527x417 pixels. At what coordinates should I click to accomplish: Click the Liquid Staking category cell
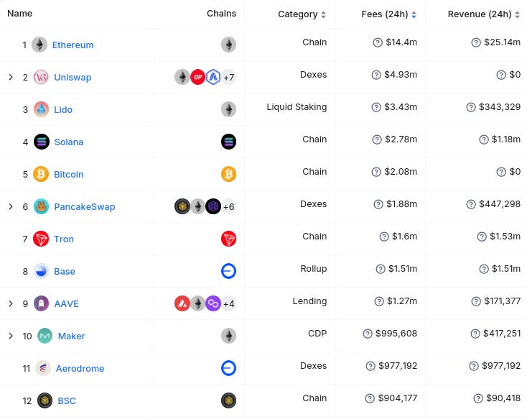point(297,107)
